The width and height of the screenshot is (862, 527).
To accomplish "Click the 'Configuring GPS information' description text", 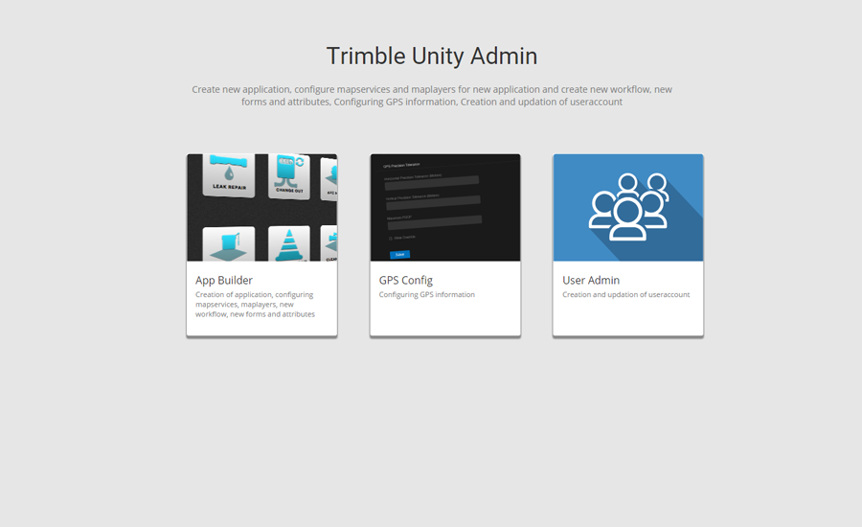I will click(426, 295).
